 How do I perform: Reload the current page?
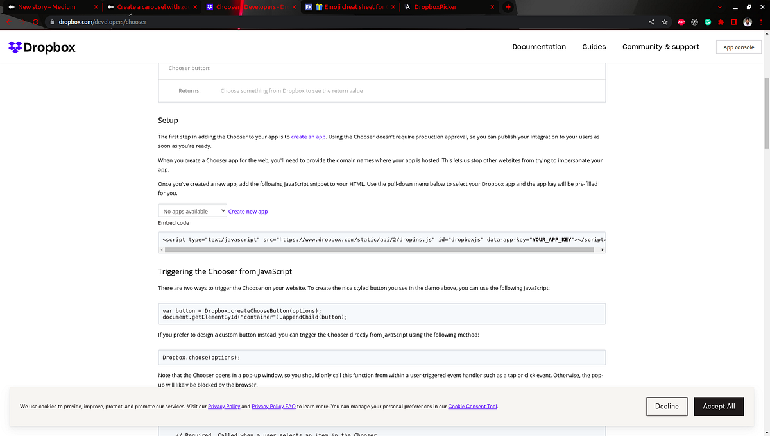[x=36, y=21]
